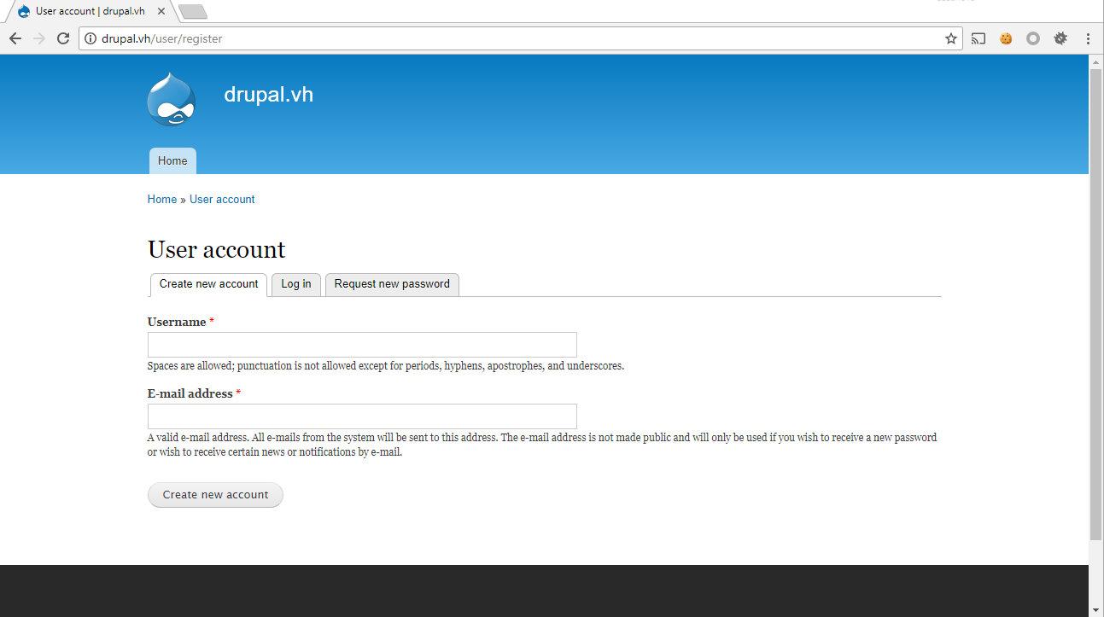Select the Request new password tab
The height and width of the screenshot is (617, 1104).
click(392, 284)
